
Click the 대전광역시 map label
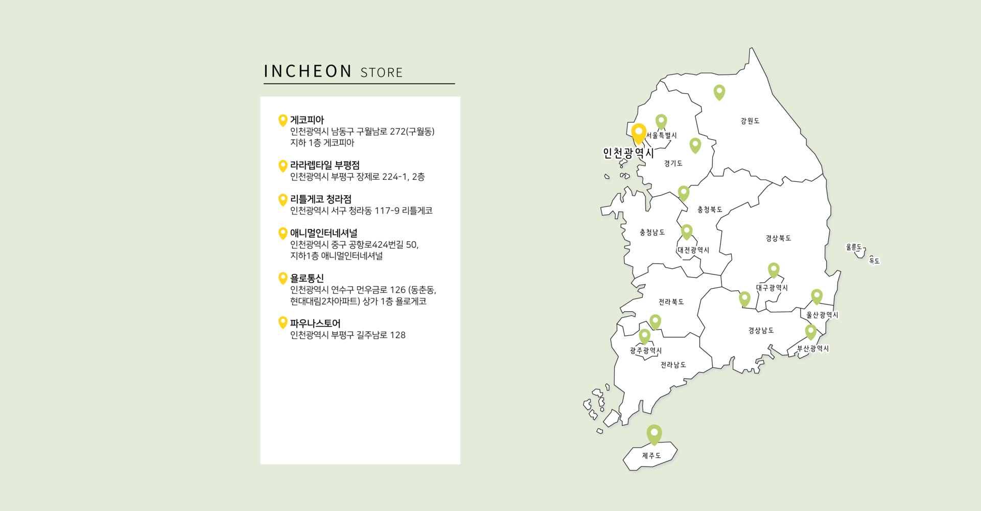pyautogui.click(x=693, y=250)
